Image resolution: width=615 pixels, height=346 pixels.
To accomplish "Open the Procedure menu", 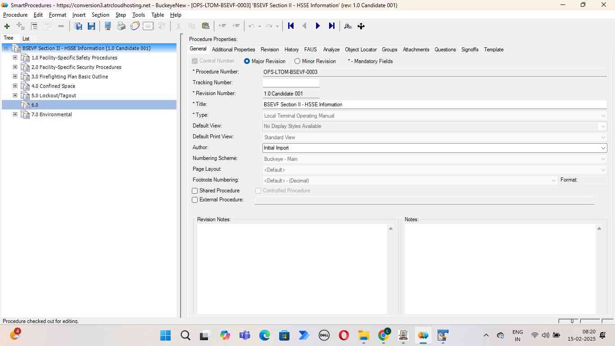I will click(15, 15).
